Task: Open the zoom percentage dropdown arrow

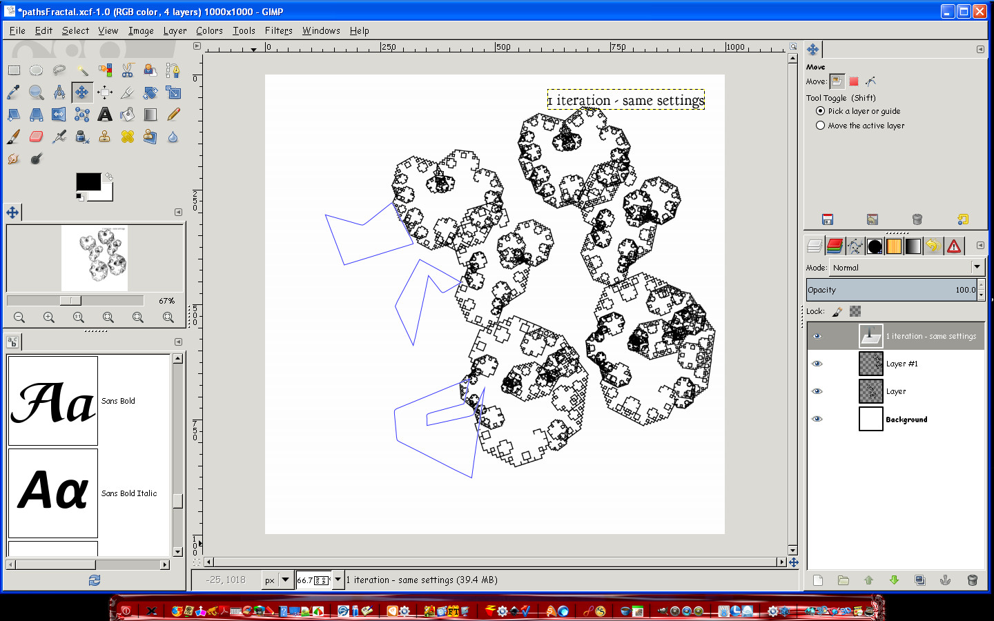Action: click(338, 580)
